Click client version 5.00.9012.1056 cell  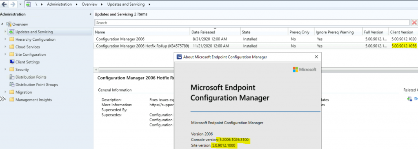[x=404, y=46]
